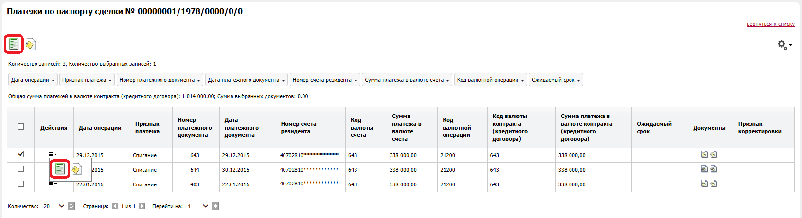Open the Дата операции filter menu
Viewport: 802px width, 218px height.
(x=33, y=80)
